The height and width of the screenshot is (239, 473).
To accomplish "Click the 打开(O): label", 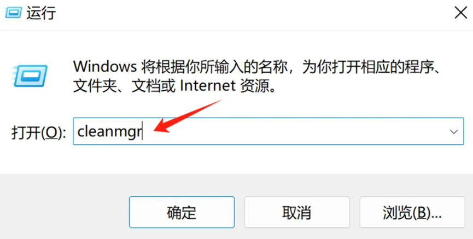I will coord(39,132).
